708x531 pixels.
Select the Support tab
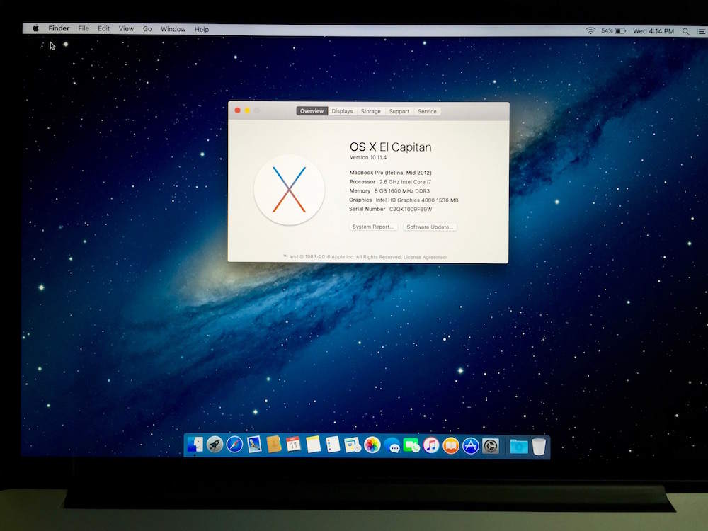(399, 111)
